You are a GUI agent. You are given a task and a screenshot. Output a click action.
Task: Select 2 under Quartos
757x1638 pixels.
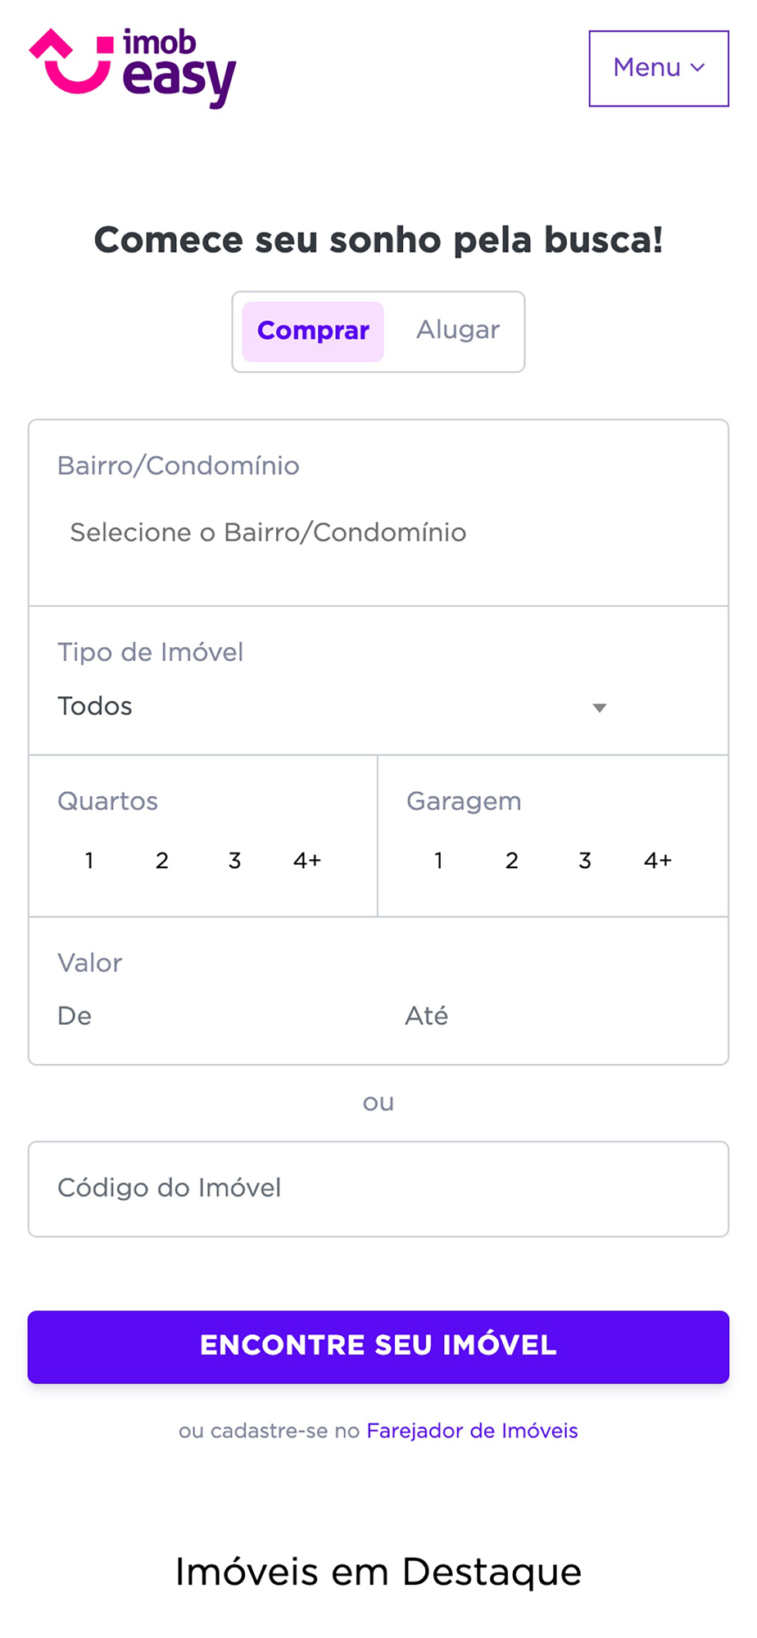coord(162,860)
